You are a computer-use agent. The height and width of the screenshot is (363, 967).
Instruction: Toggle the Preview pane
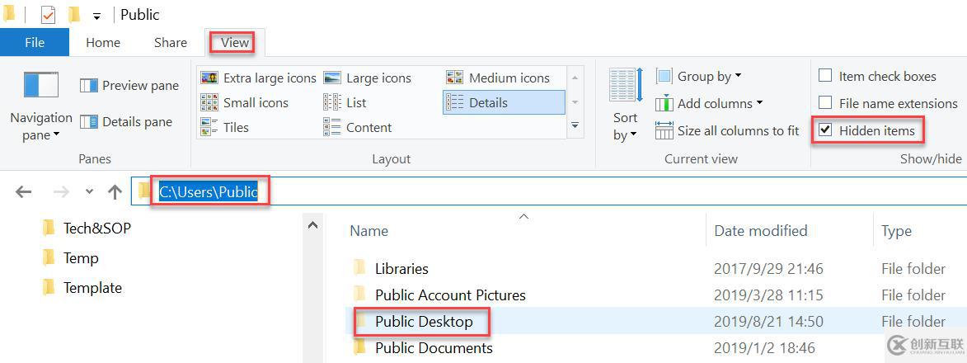[129, 85]
